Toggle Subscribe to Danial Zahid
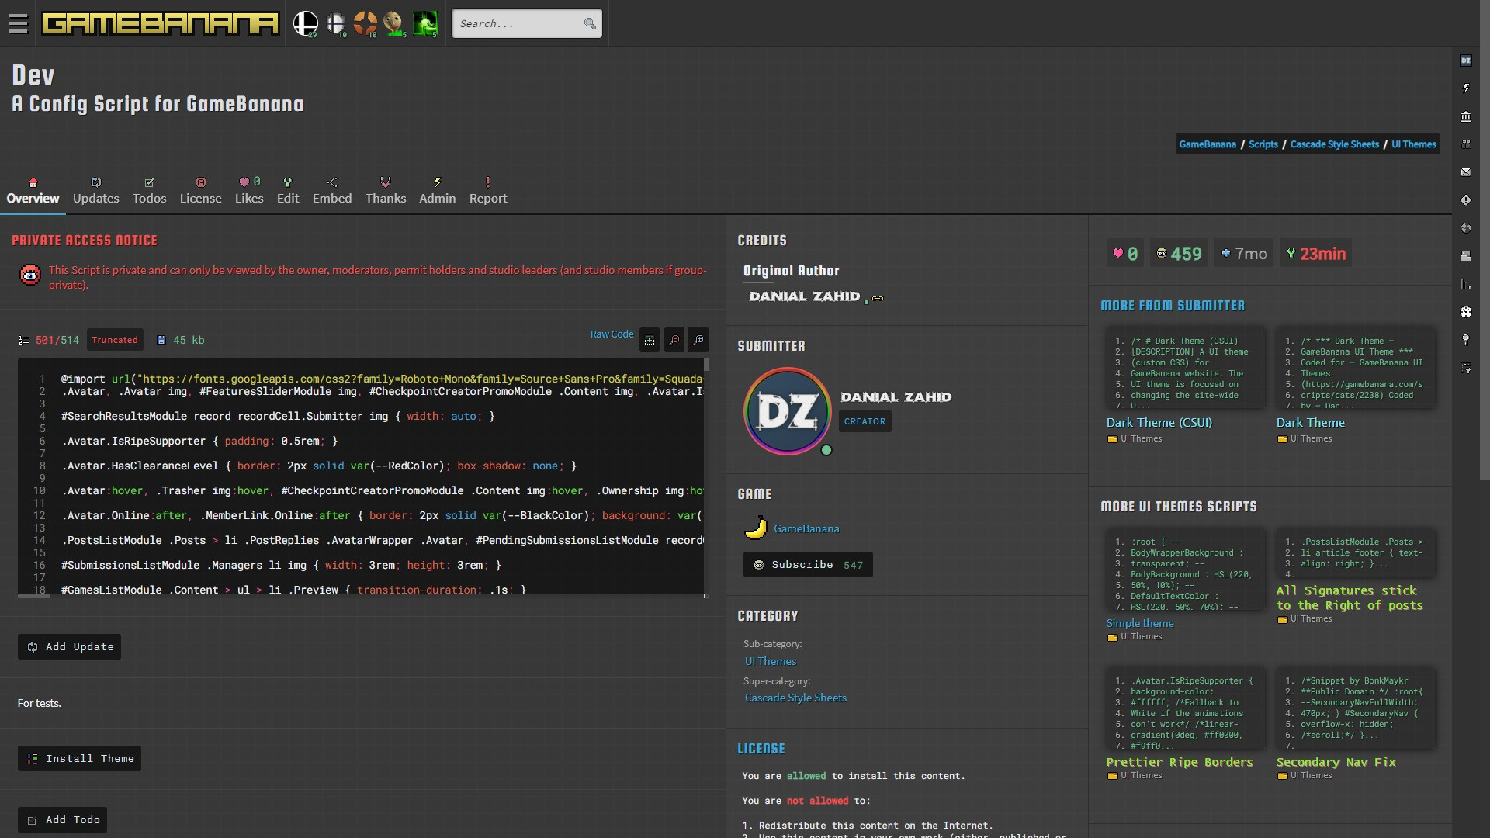Viewport: 1490px width, 838px height. [x=807, y=564]
